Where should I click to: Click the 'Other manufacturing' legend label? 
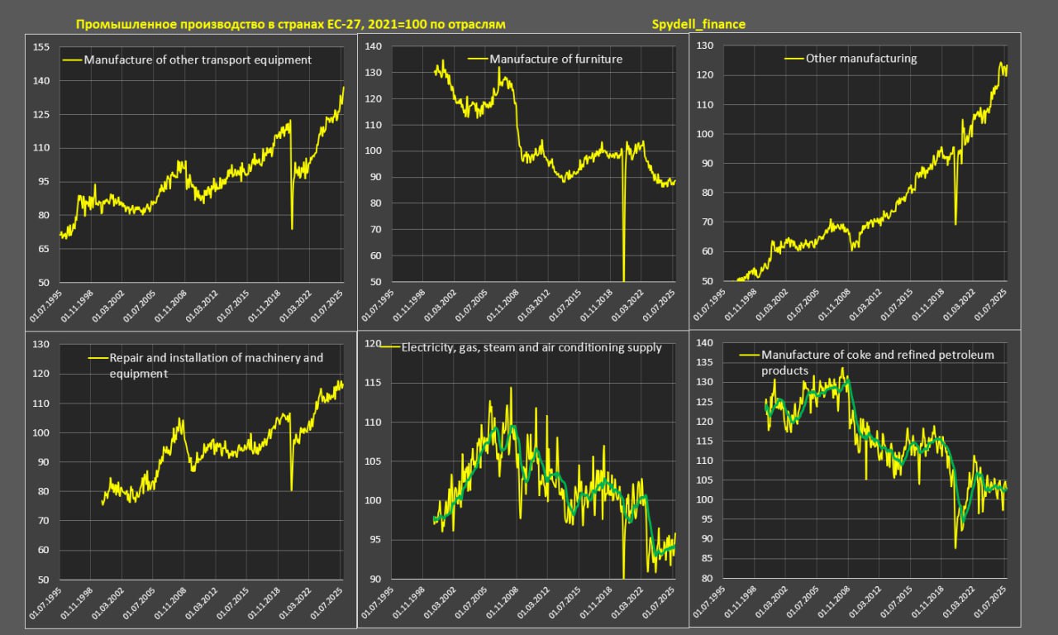861,58
